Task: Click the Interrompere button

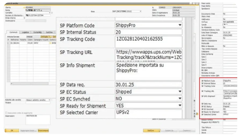Action: click(x=43, y=131)
